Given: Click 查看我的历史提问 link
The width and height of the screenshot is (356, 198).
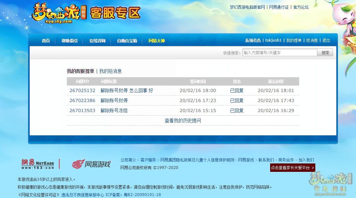Looking at the screenshot, I should tap(183, 120).
